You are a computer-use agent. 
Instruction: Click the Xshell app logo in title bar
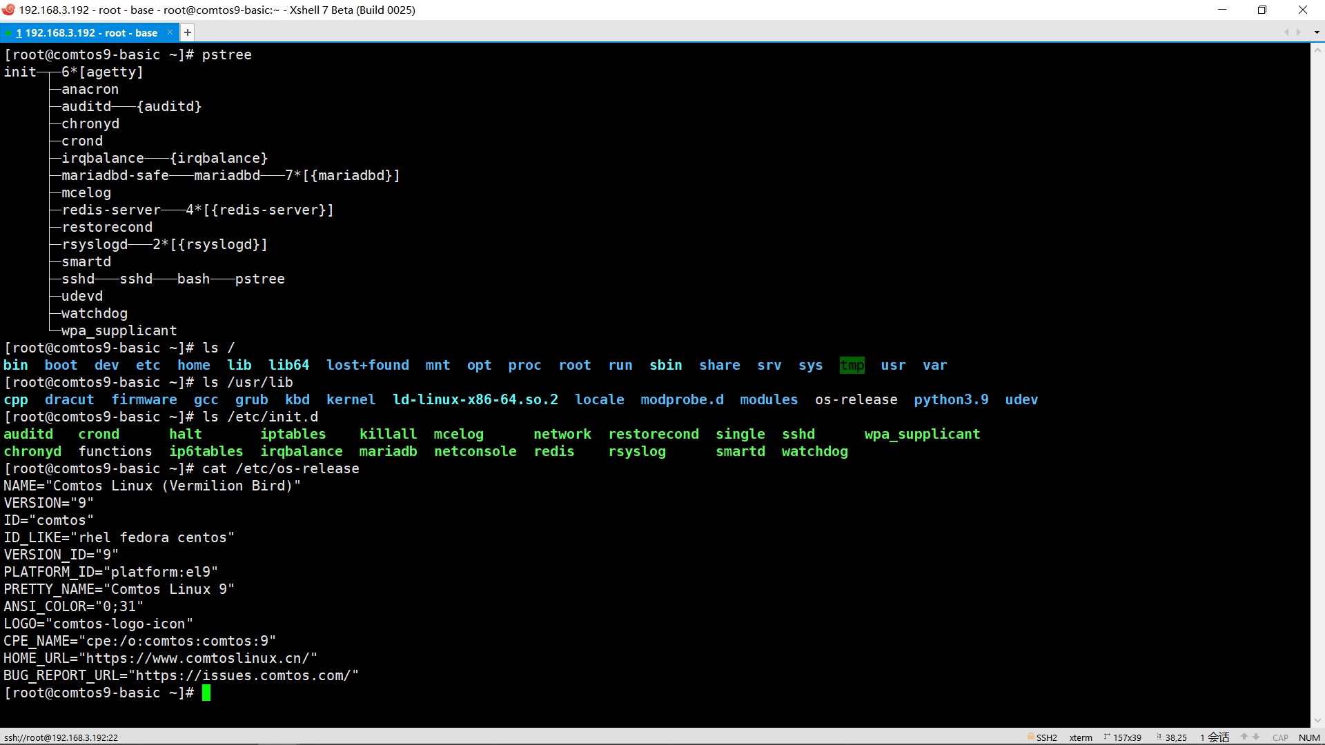tap(8, 10)
